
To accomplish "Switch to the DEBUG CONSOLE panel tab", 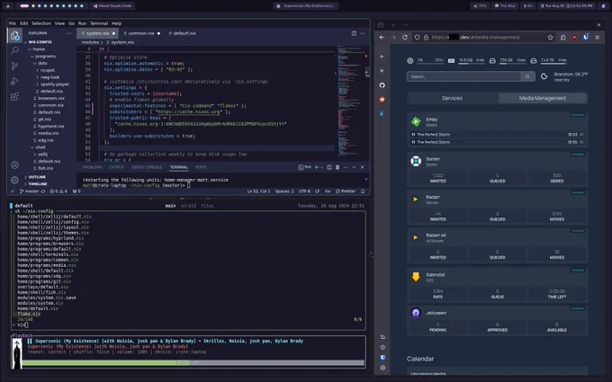I will click(x=147, y=167).
